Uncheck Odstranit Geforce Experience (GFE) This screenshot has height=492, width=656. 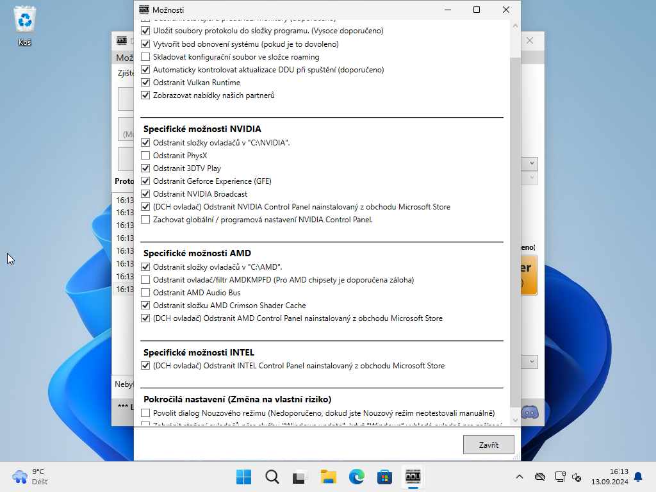(145, 181)
